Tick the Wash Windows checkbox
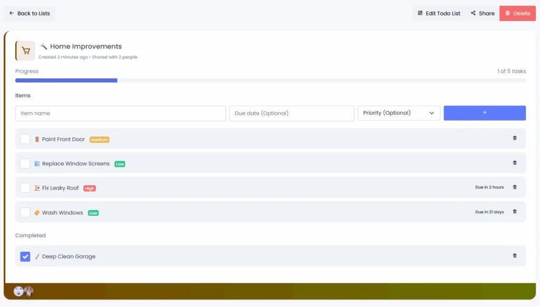Image resolution: width=540 pixels, height=307 pixels. pos(25,213)
